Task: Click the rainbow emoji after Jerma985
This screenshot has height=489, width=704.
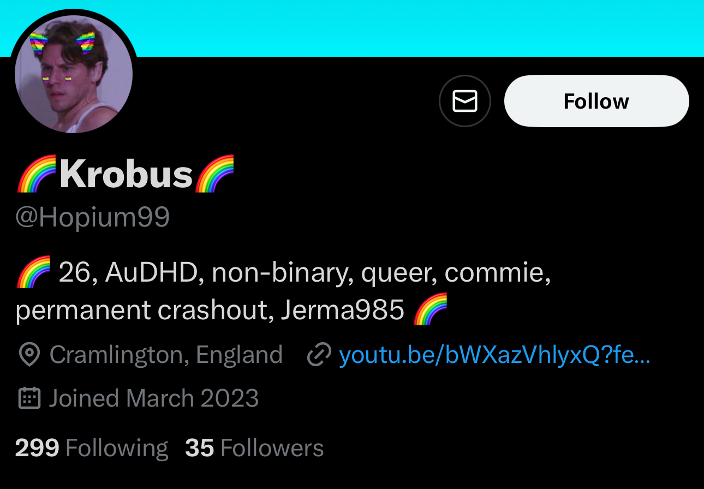Action: (x=430, y=309)
